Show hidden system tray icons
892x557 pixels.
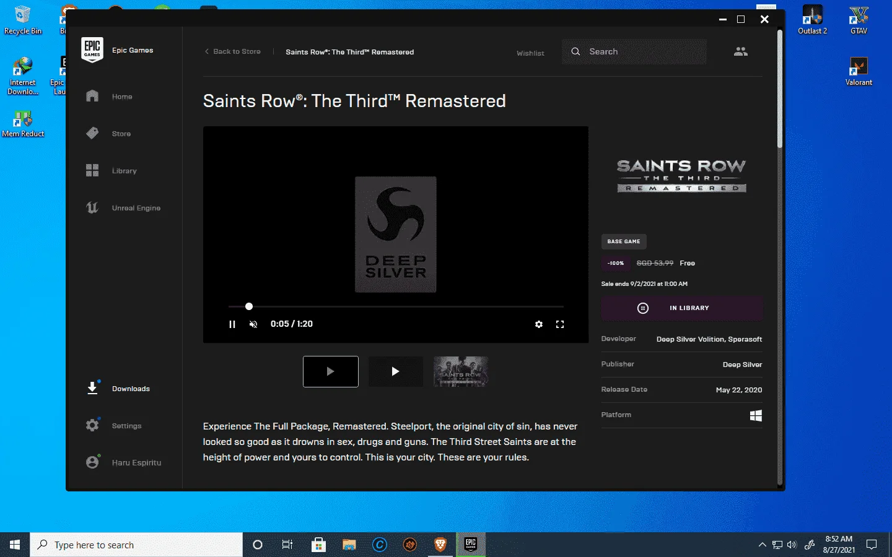762,545
